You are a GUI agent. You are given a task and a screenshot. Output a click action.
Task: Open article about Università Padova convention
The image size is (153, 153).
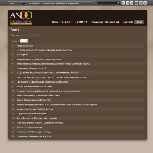pyautogui.click(x=53, y=64)
